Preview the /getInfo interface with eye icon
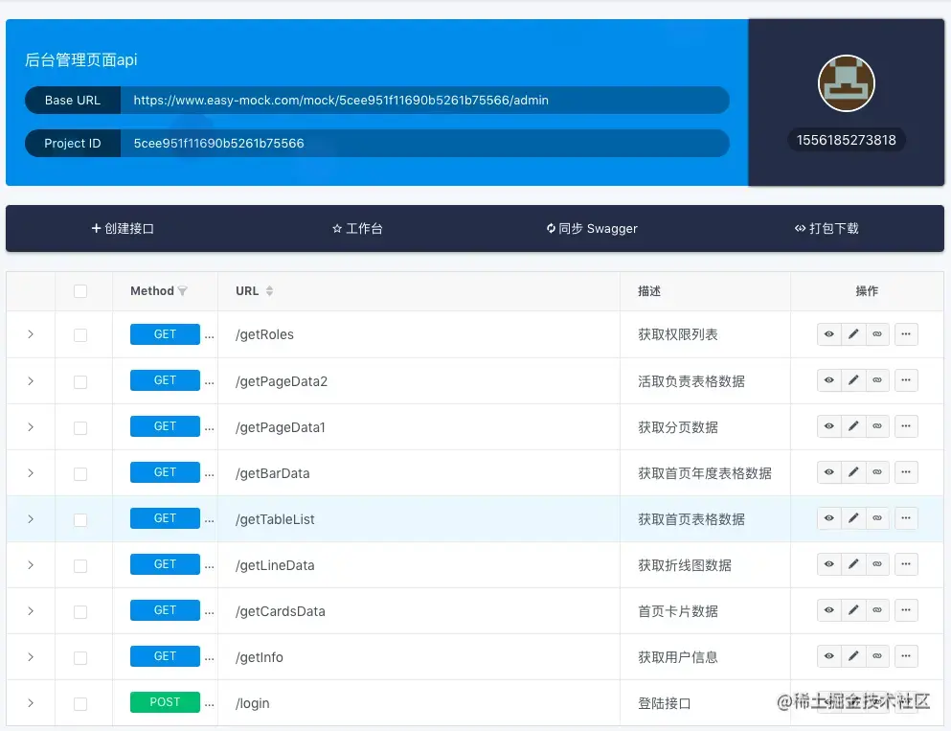The width and height of the screenshot is (951, 731). [829, 657]
